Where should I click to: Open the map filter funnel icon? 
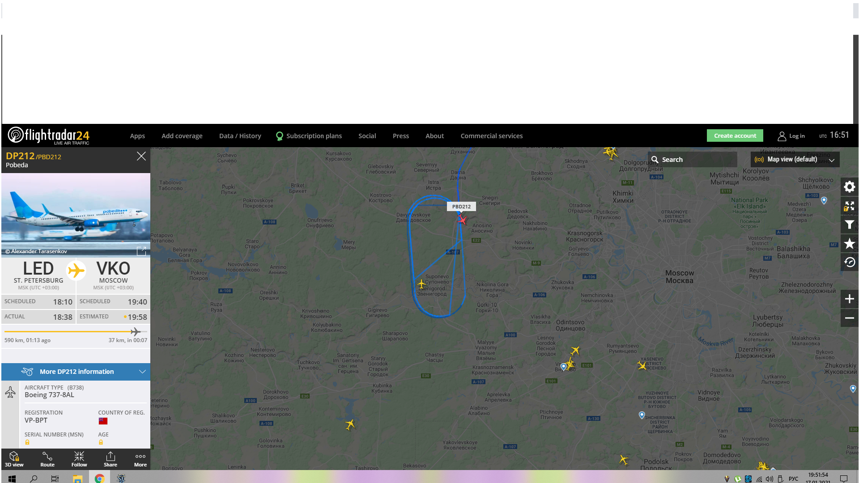tap(849, 225)
